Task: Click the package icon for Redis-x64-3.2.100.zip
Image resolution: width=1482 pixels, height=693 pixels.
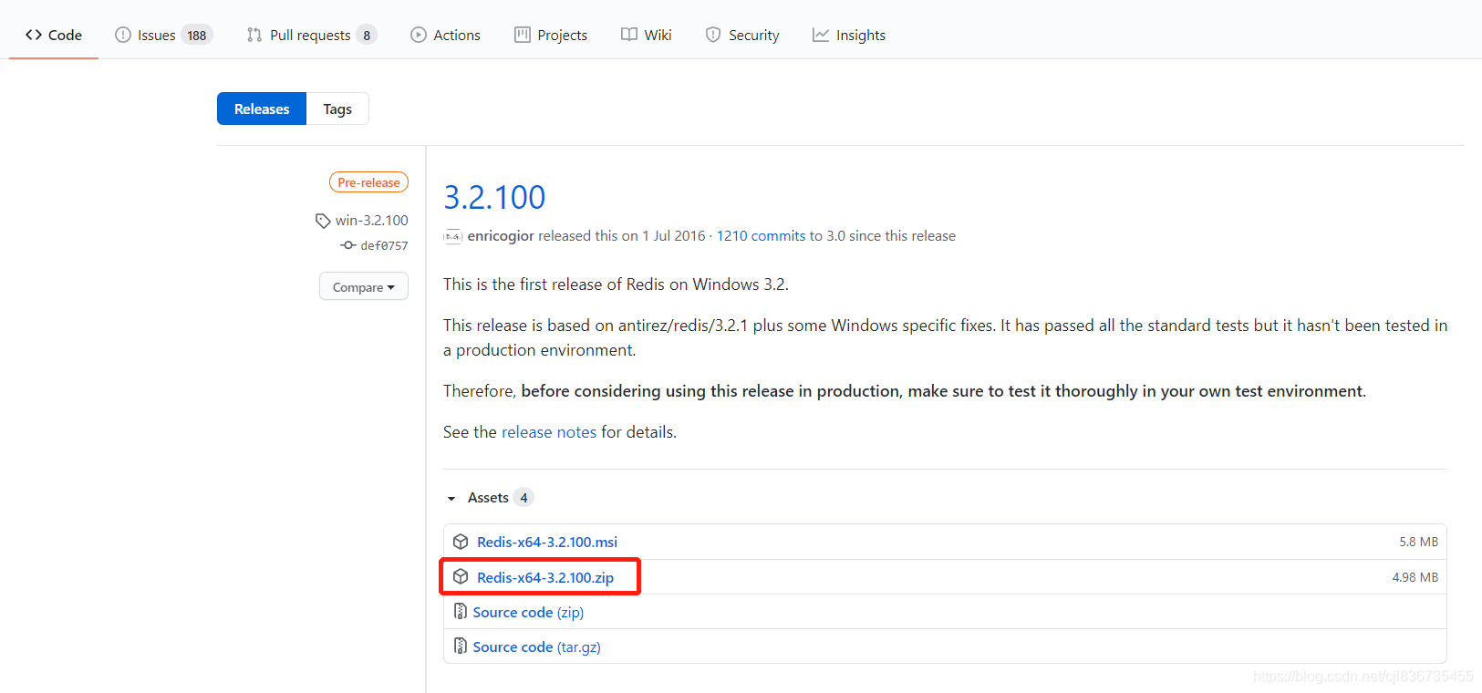Action: 461,577
